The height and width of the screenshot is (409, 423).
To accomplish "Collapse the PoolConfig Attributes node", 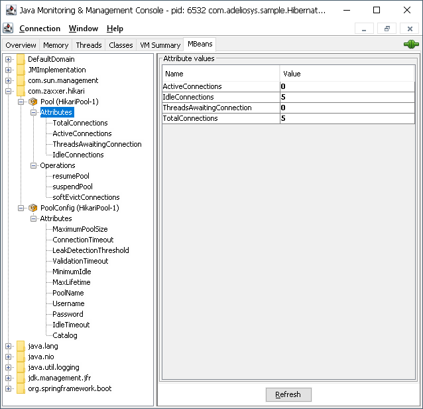I will tap(33, 218).
